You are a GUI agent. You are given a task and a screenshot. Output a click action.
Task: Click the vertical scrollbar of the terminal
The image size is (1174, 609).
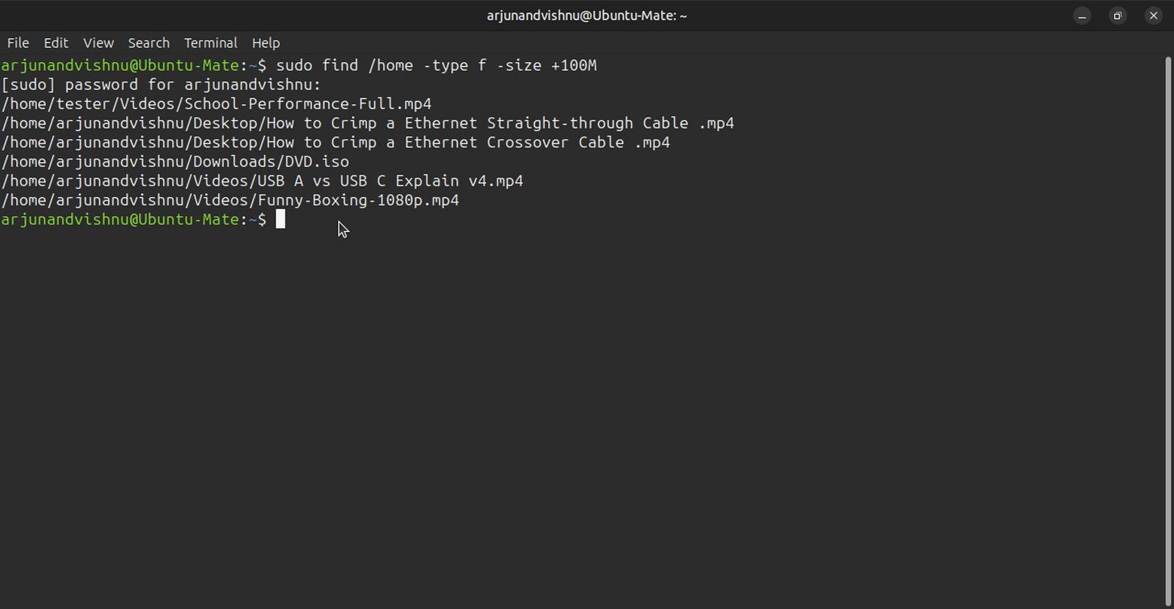(x=1168, y=330)
